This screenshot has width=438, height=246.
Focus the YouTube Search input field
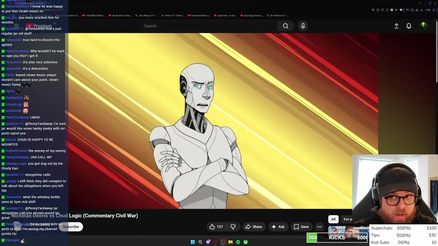point(209,26)
